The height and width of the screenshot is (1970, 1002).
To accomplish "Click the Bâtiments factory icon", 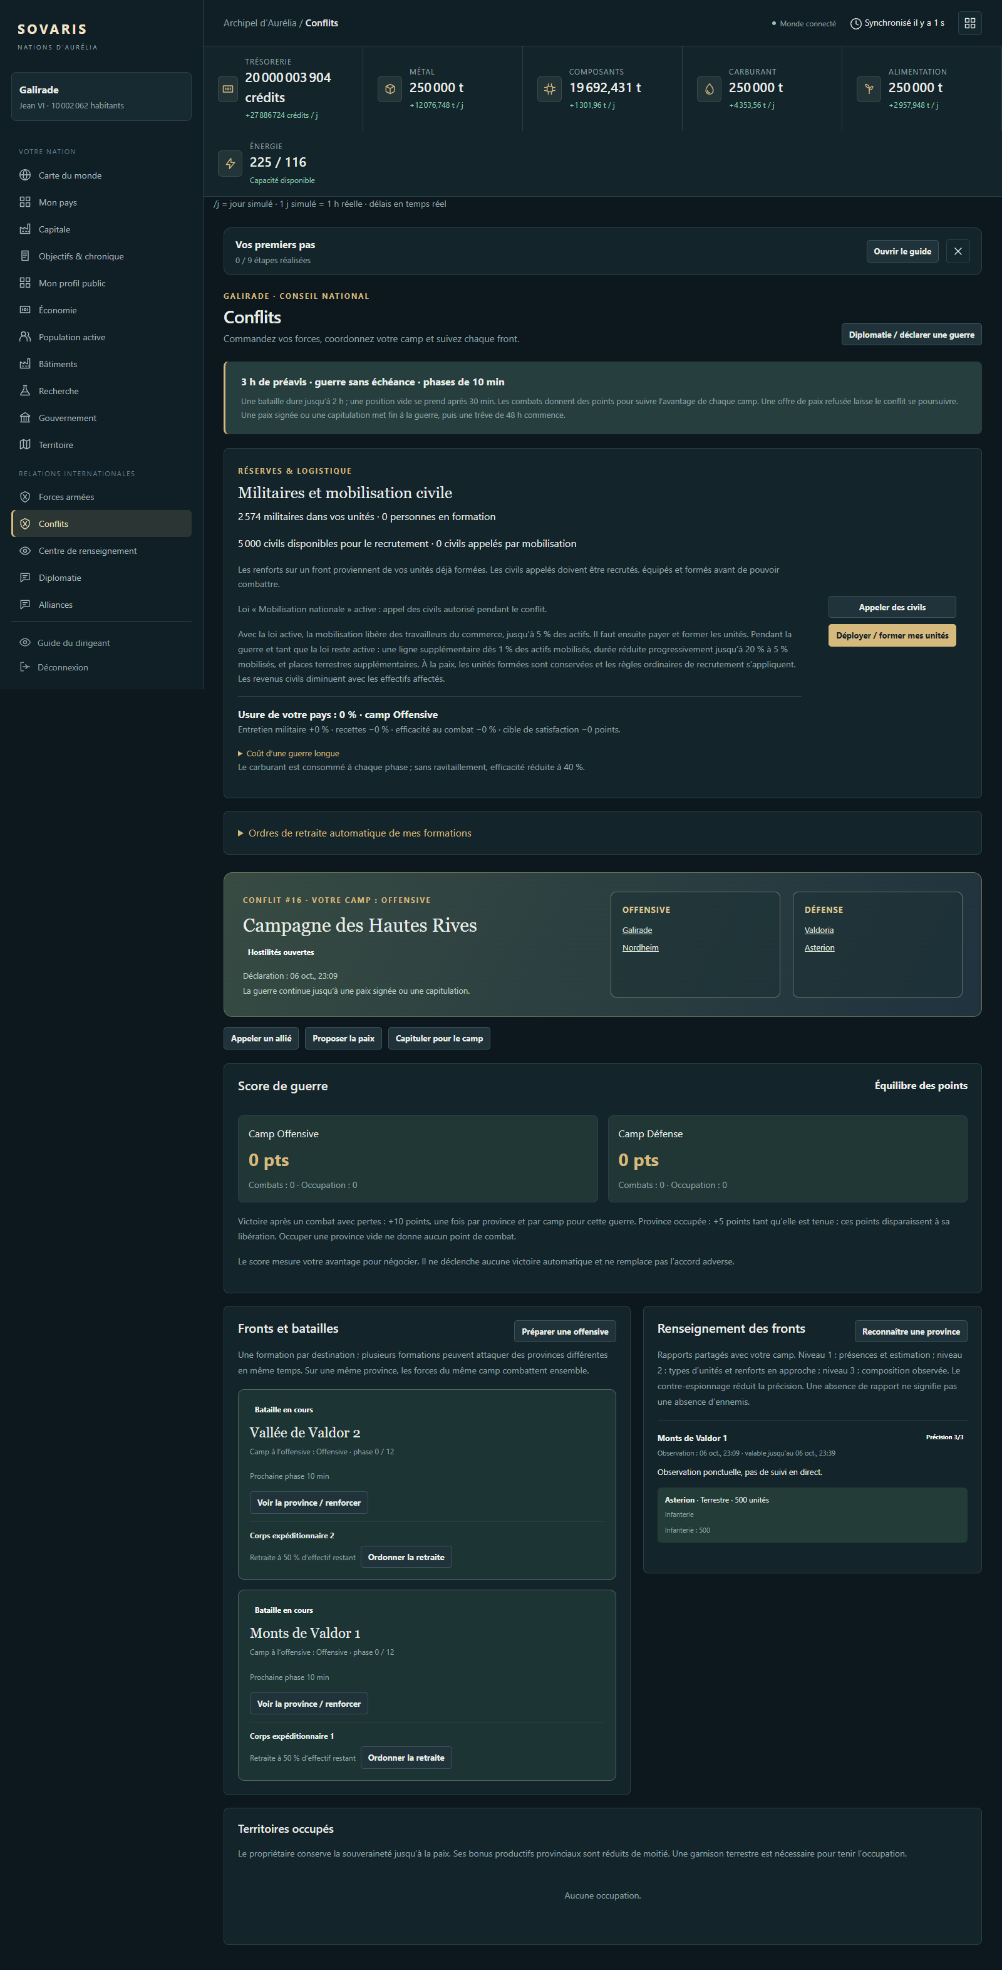I will point(25,363).
